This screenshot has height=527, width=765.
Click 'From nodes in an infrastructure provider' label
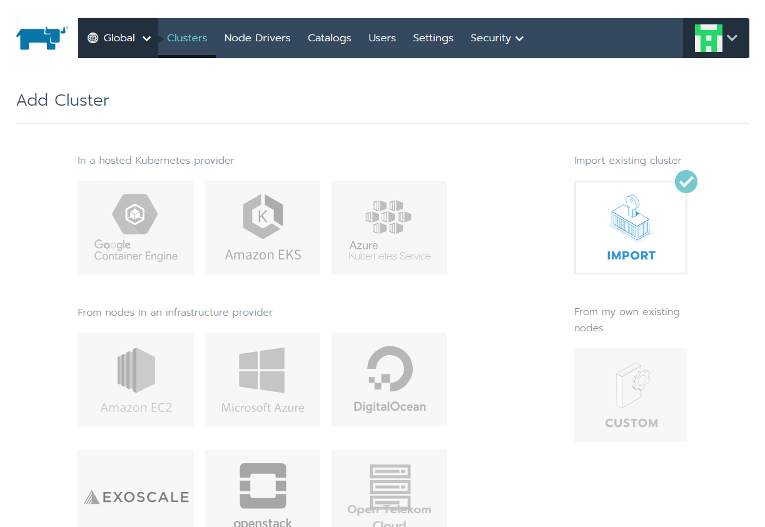(175, 313)
